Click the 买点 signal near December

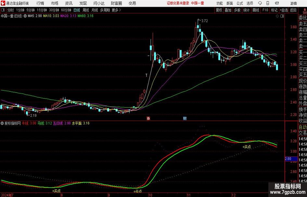tap(247, 147)
